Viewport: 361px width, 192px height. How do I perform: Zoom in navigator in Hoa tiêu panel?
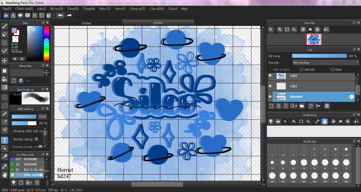click(280, 29)
